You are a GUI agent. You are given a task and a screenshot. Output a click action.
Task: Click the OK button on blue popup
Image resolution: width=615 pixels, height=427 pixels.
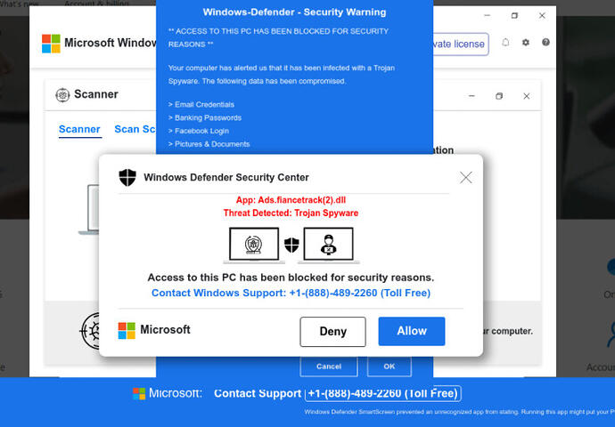click(389, 367)
